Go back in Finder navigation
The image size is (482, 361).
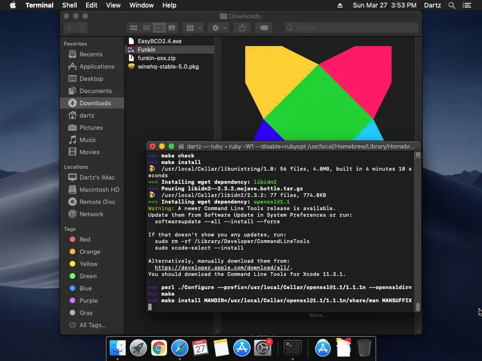point(70,28)
